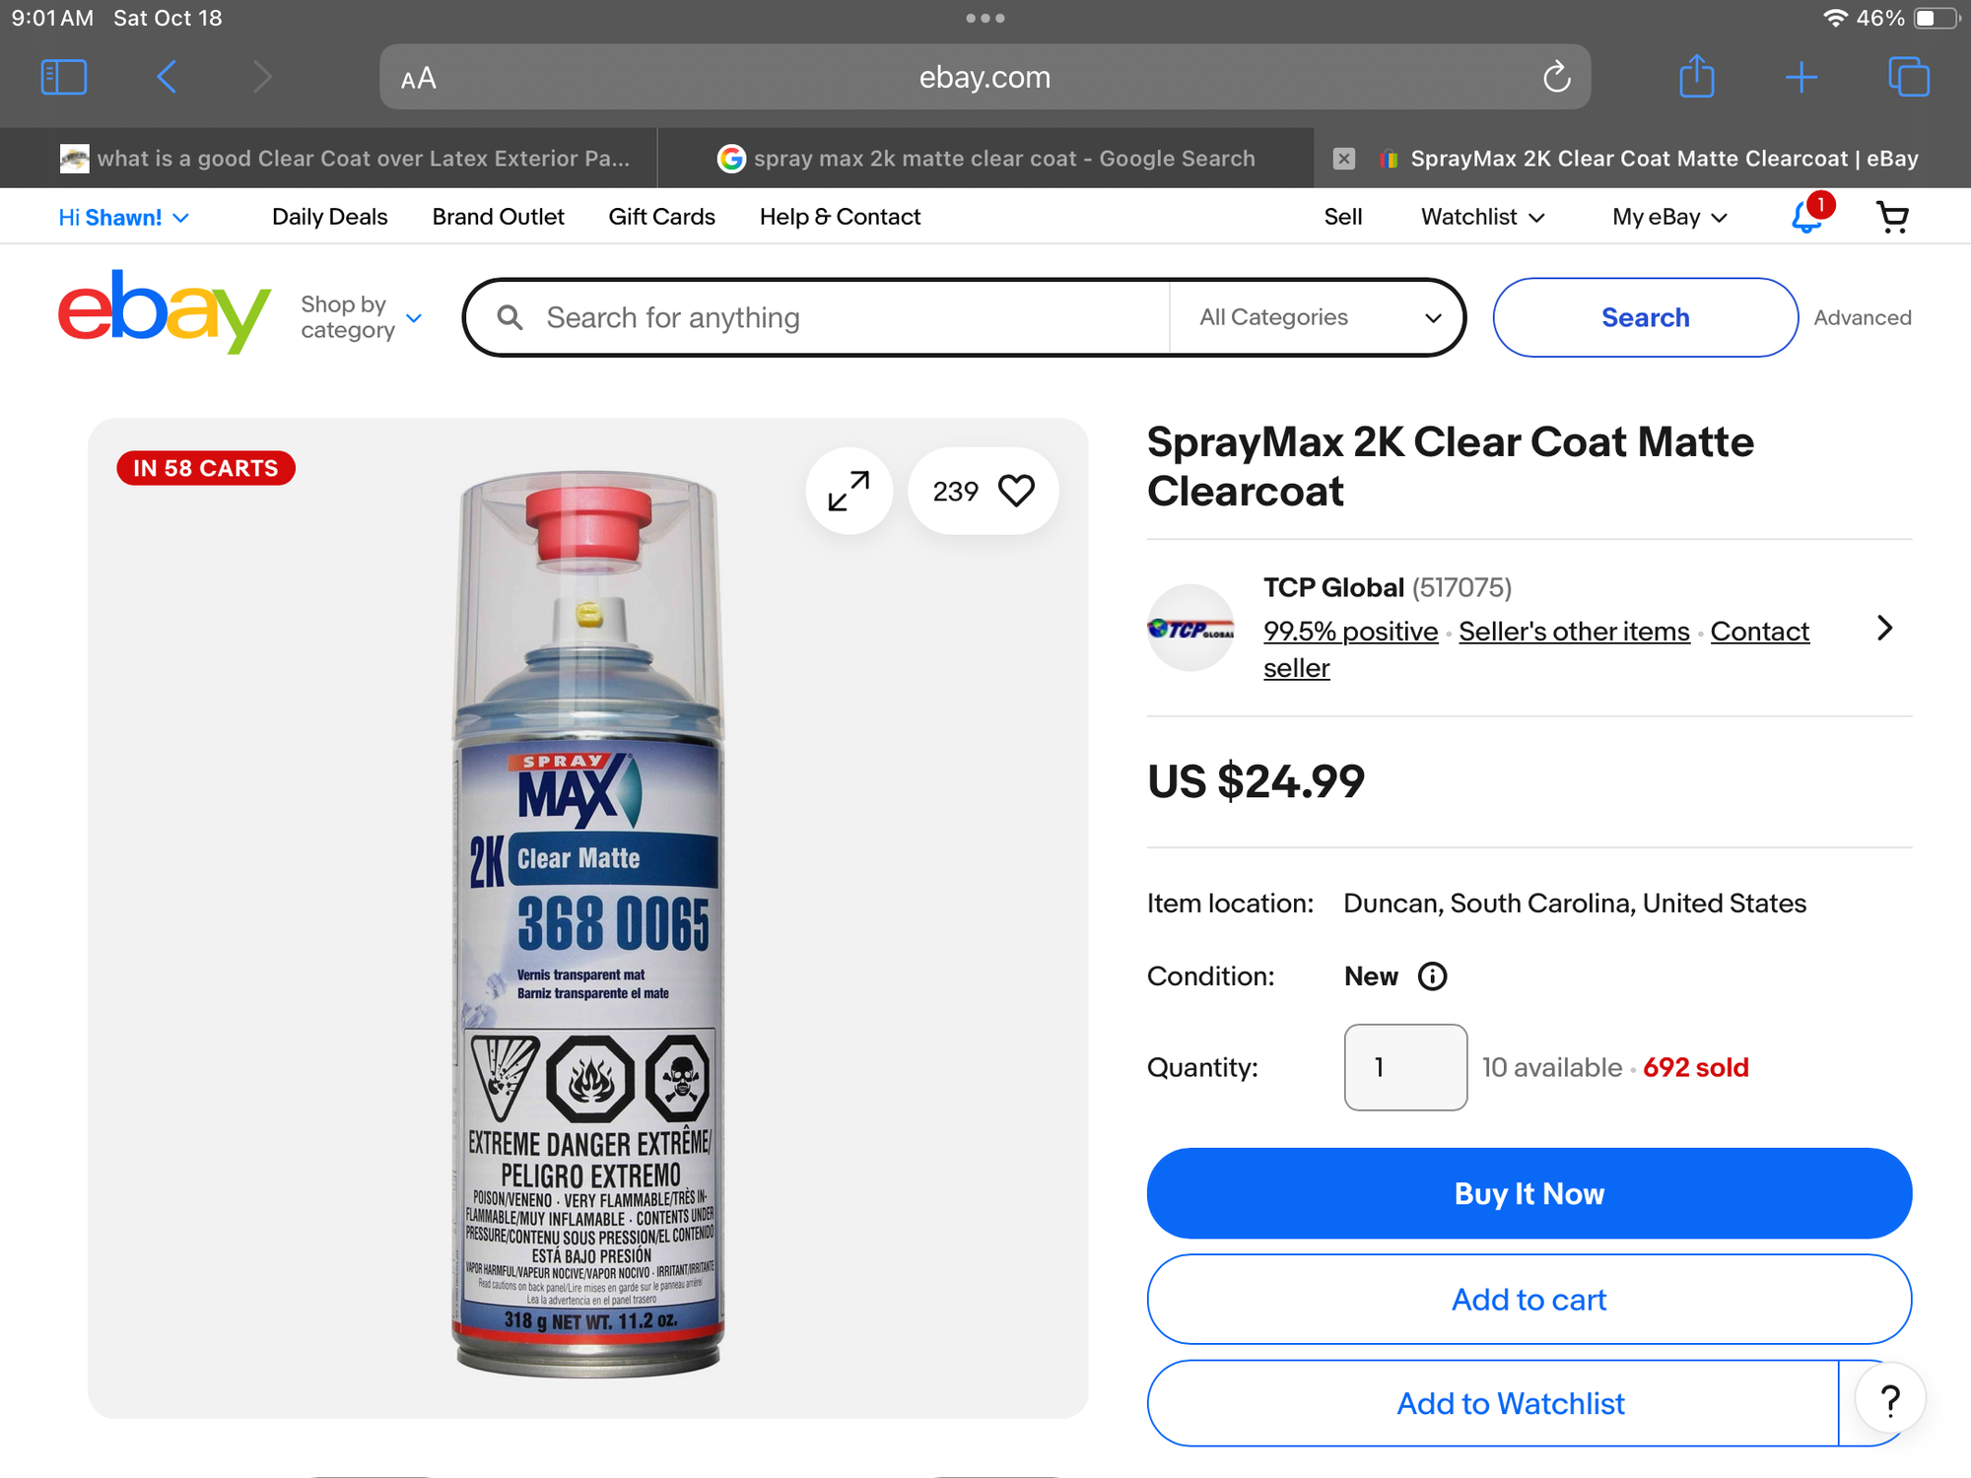Open the Safari sidebar panel

(x=64, y=77)
